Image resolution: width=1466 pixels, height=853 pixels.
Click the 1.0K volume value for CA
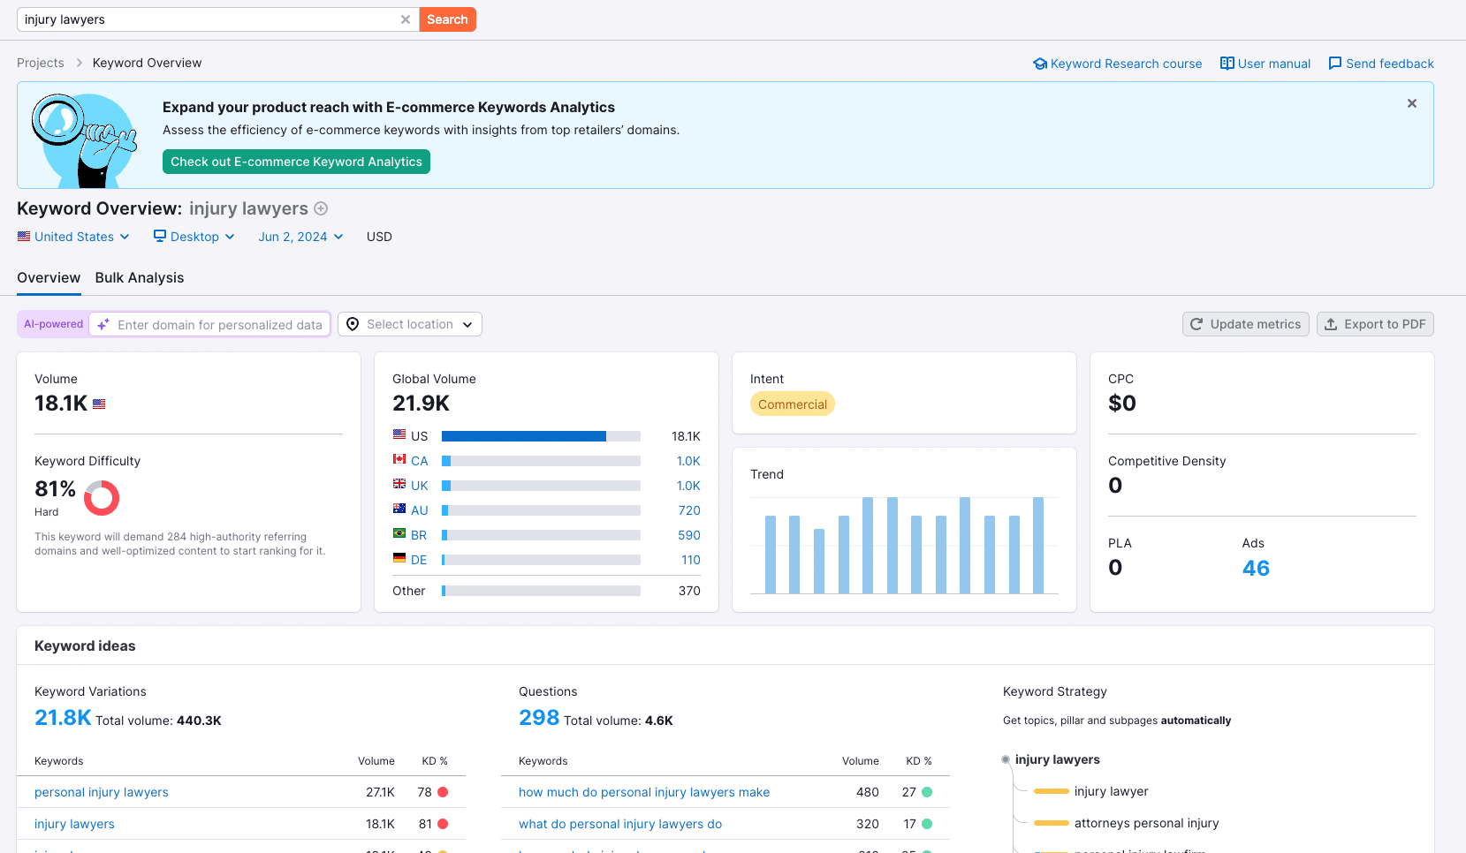click(688, 461)
